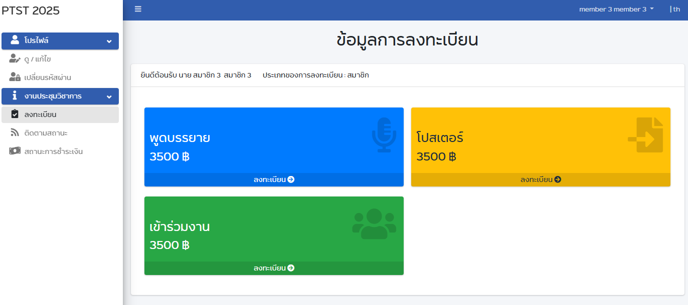Click the lock icon beside เปลี่ยนรหัสผ่าน
688x305 pixels.
pos(15,77)
